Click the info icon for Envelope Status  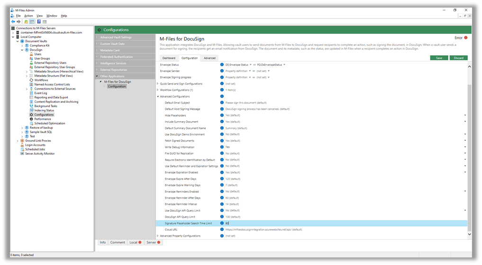tap(222, 64)
